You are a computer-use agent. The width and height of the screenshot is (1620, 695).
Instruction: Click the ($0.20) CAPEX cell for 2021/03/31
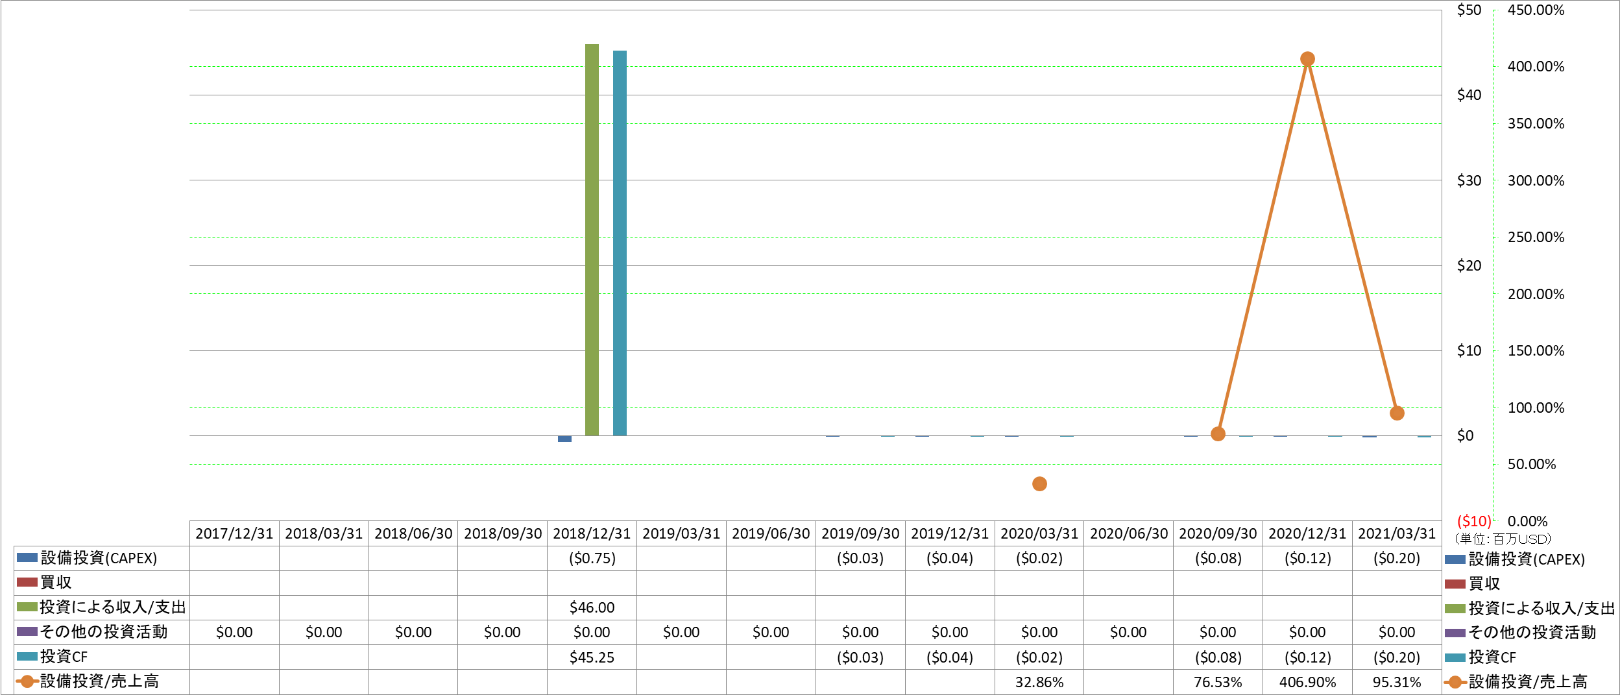point(1397,558)
